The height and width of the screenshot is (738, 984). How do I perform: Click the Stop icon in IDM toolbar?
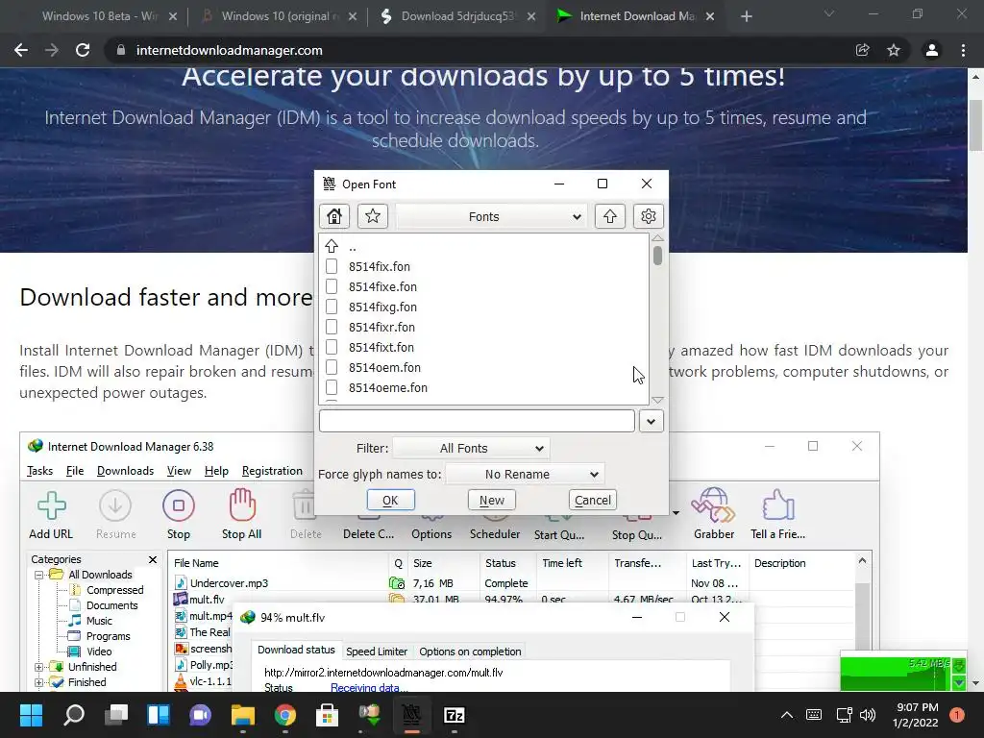[178, 505]
